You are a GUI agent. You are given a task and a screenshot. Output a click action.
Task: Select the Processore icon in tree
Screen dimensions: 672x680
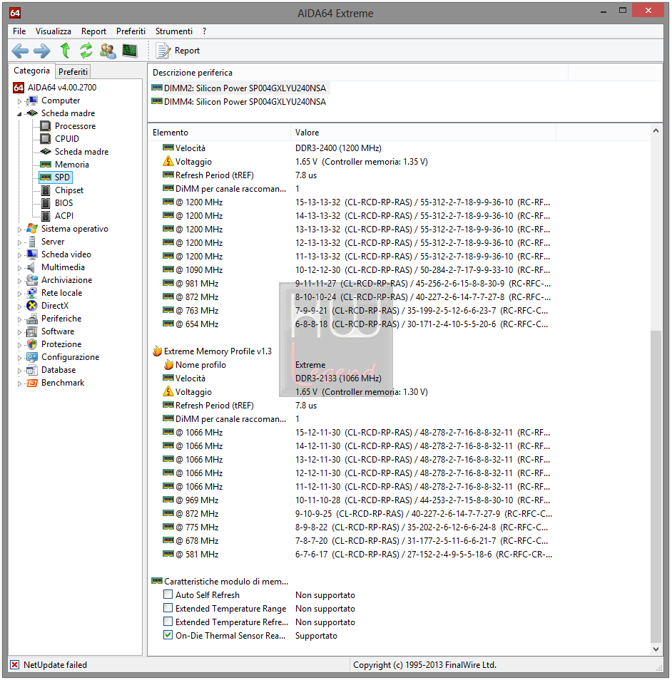[45, 126]
